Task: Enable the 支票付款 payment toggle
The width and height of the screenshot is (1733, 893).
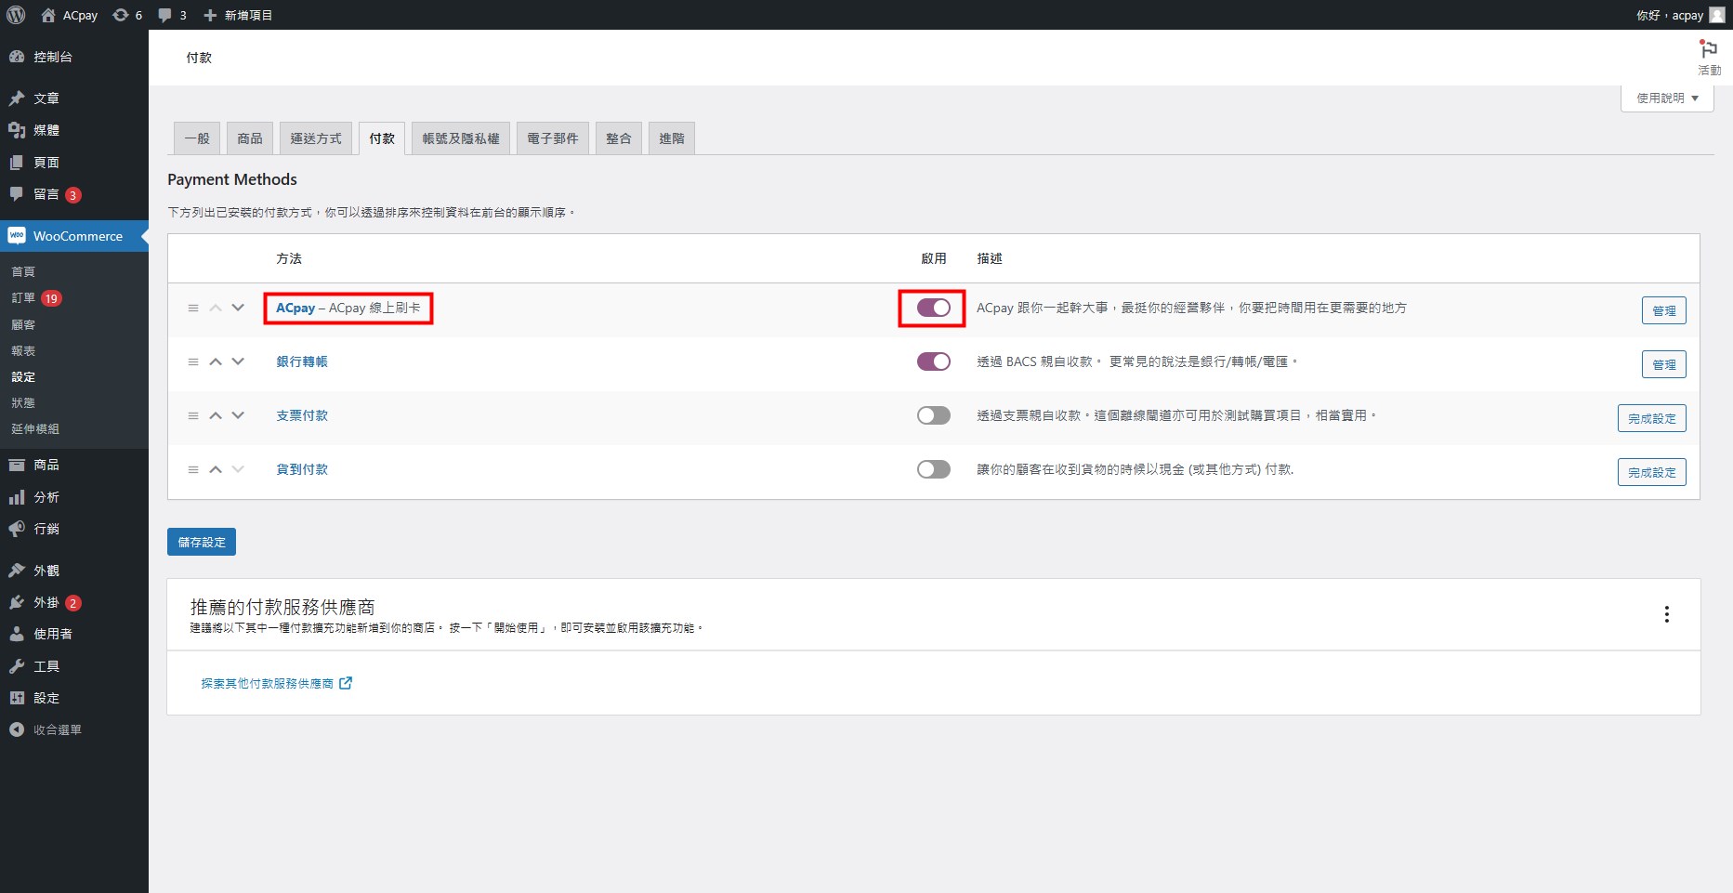Action: coord(933,415)
